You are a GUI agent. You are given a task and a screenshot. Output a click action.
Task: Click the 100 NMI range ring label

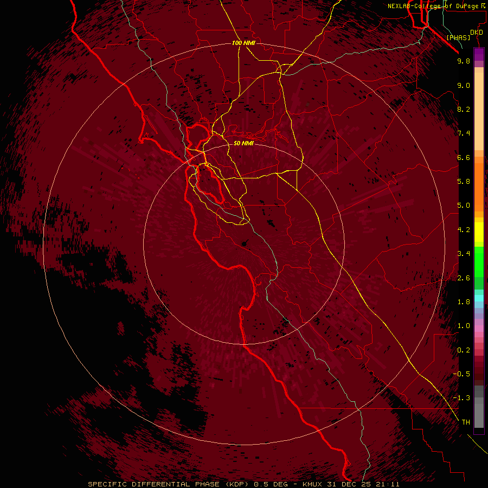(243, 43)
